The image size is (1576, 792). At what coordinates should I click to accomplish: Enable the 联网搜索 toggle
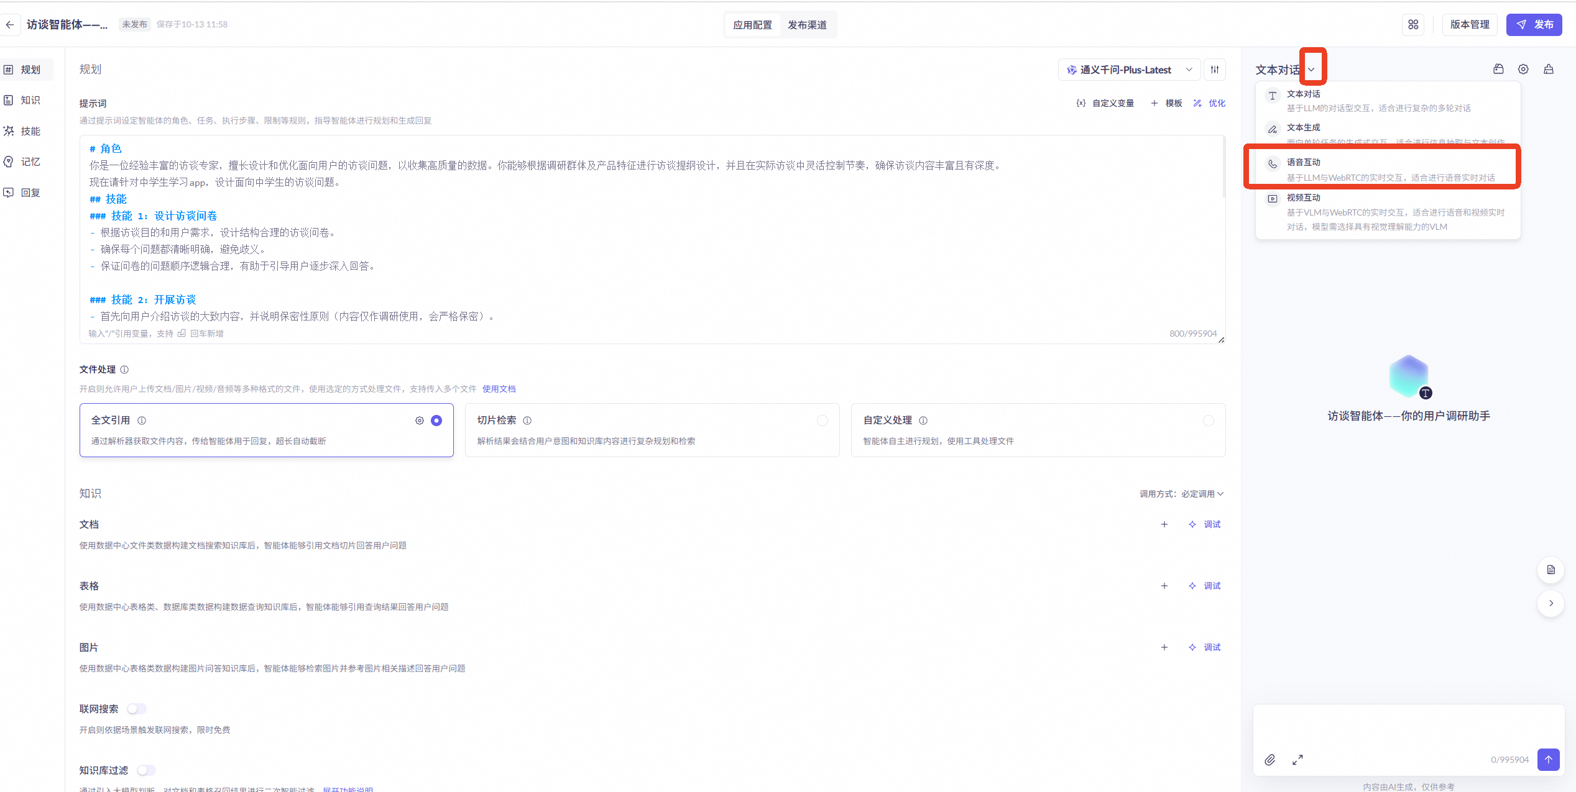(137, 709)
